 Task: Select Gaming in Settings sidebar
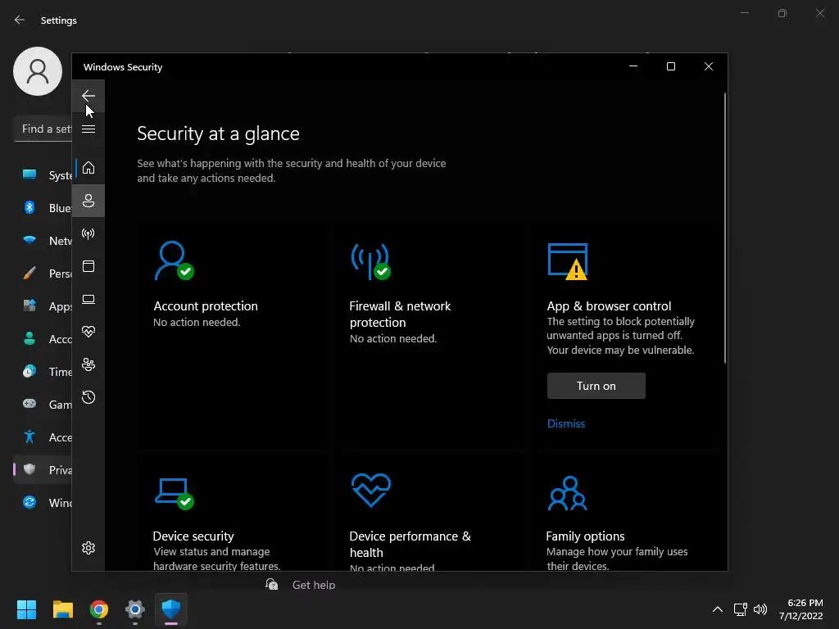[43, 405]
